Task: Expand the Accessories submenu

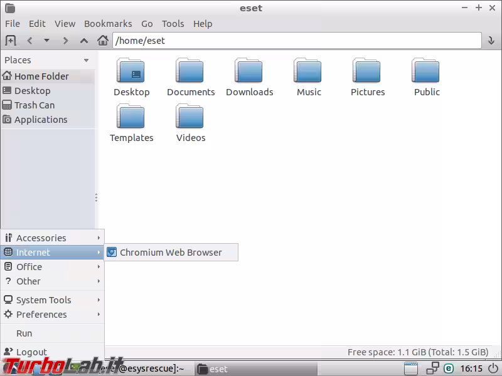Action: (51, 238)
